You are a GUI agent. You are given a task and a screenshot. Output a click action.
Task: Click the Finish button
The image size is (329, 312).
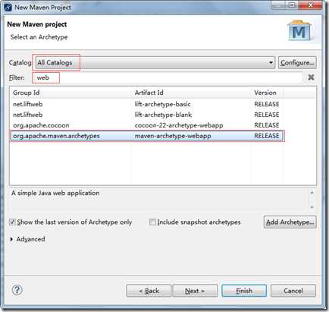click(244, 291)
